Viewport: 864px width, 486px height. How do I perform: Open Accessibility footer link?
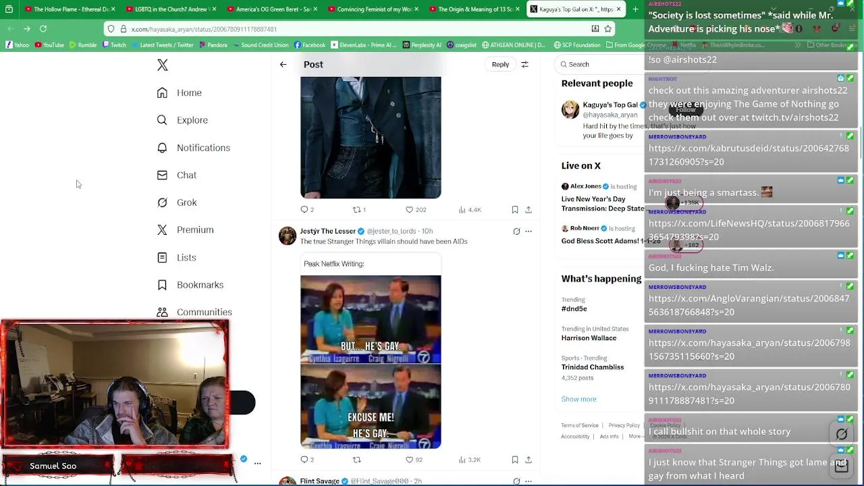click(x=575, y=436)
